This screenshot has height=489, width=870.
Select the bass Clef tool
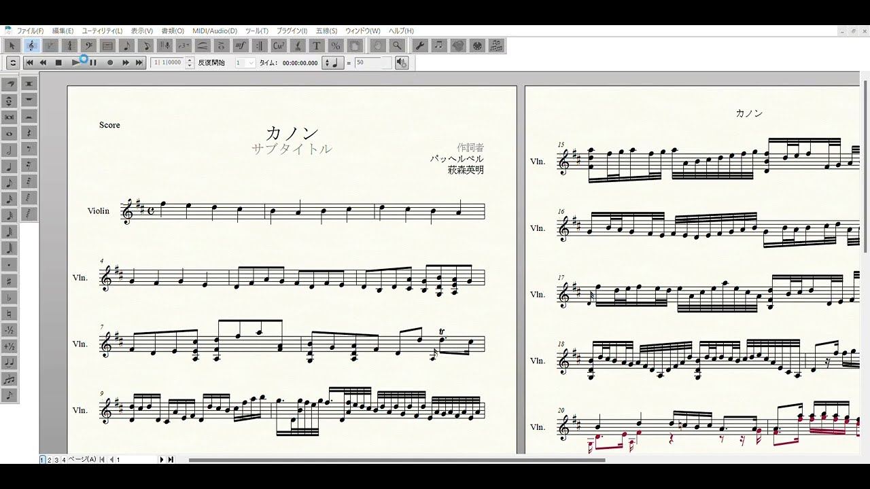point(88,46)
